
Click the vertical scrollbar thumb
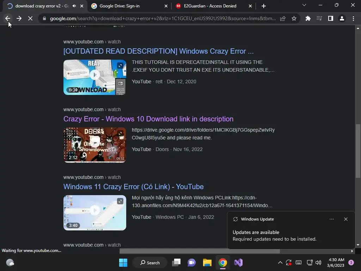tap(358, 151)
